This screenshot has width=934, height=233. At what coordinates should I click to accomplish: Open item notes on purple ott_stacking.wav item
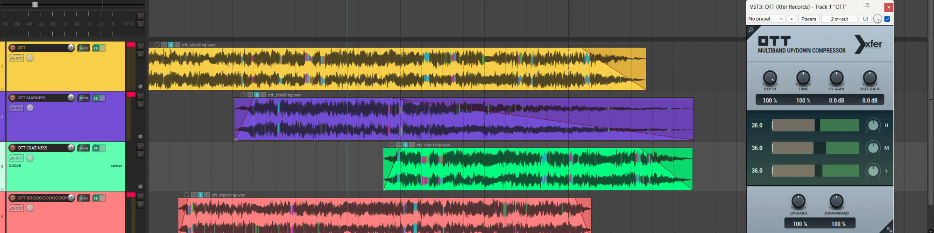(x=256, y=95)
